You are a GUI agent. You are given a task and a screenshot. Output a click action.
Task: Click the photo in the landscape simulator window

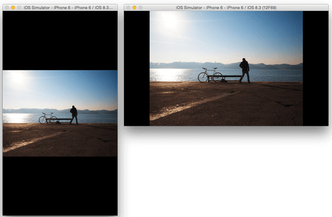coord(226,69)
